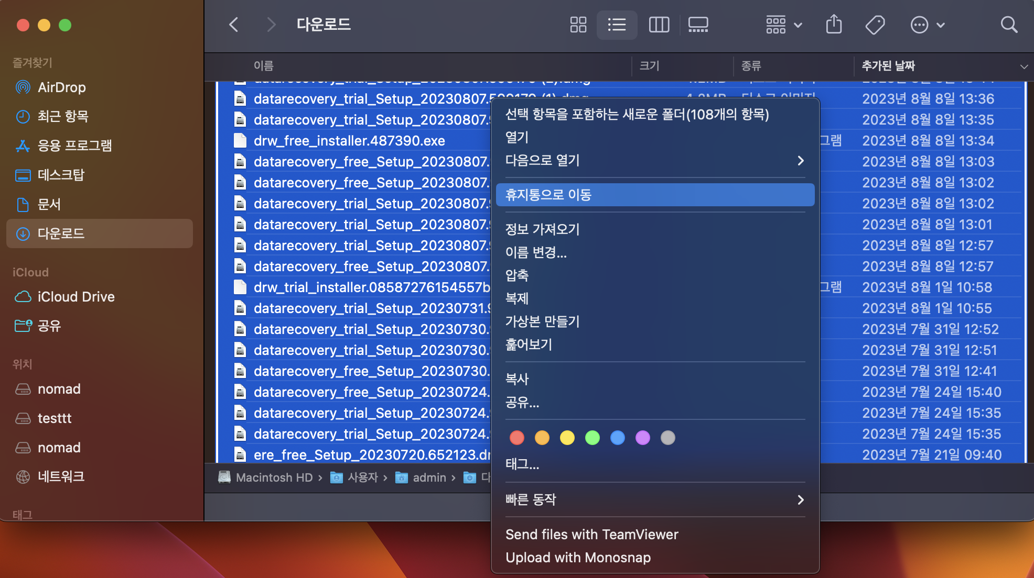1034x578 pixels.
Task: Click the Share icon in toolbar
Action: (834, 25)
